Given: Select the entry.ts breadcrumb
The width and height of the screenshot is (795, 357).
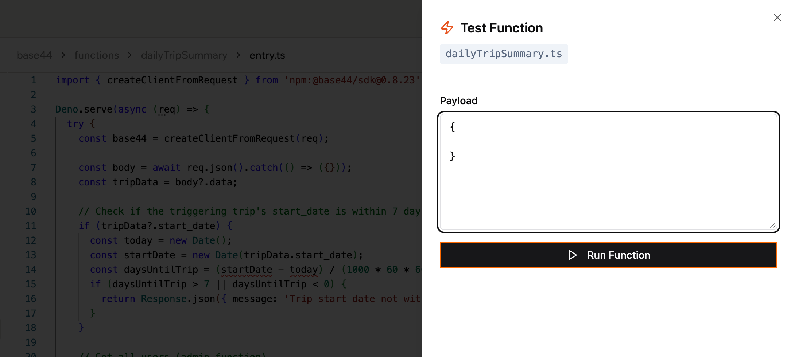Looking at the screenshot, I should (x=267, y=55).
